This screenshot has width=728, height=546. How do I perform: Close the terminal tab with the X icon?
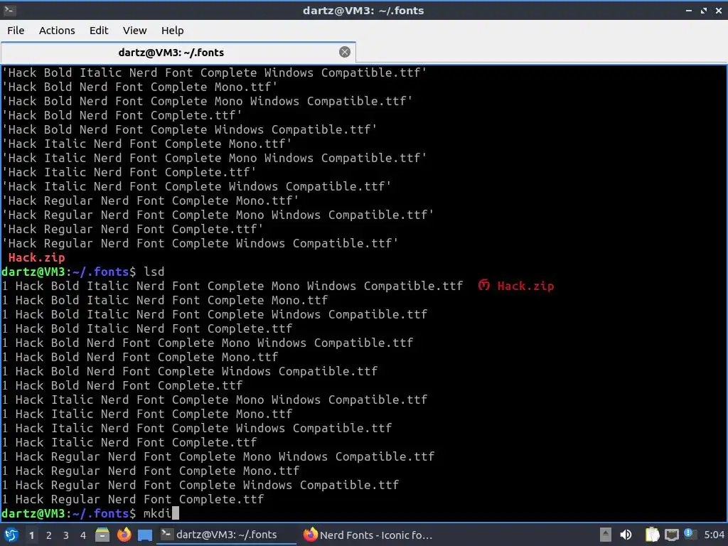coord(345,52)
